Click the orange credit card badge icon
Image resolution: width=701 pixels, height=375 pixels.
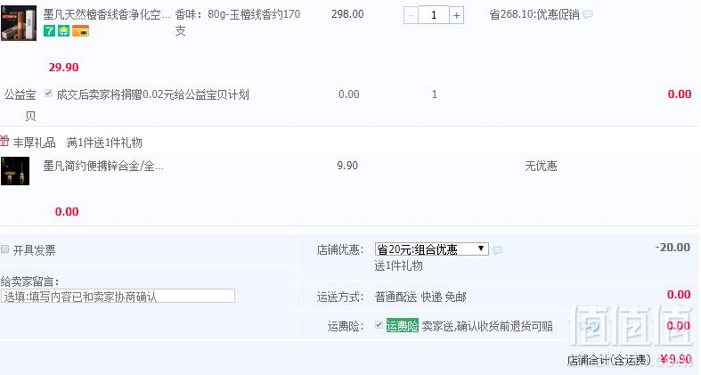pyautogui.click(x=80, y=31)
